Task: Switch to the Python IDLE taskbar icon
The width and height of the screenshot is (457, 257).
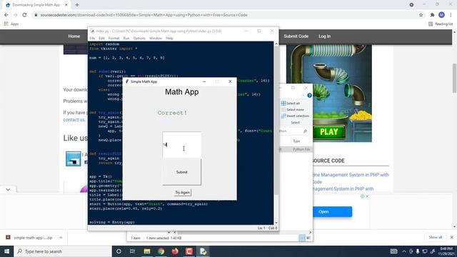Action: point(203,251)
